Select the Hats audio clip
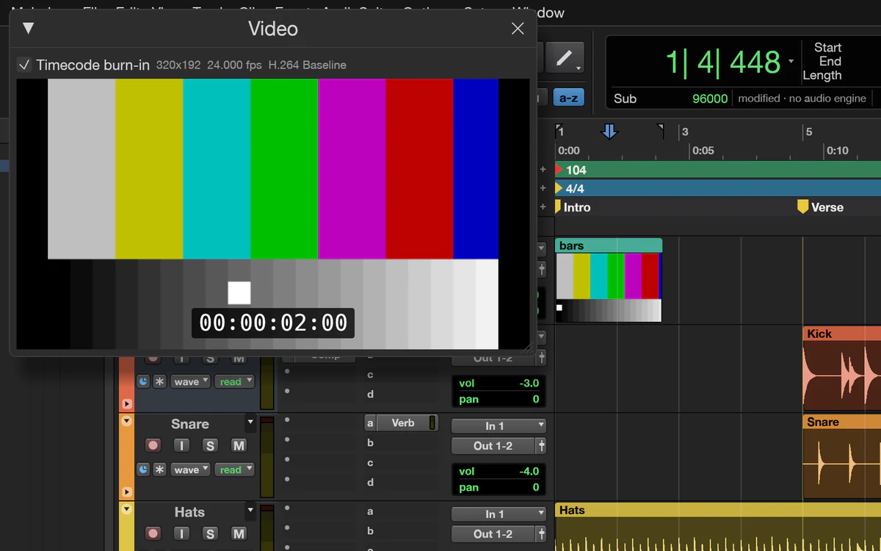Image resolution: width=881 pixels, height=551 pixels. click(718, 527)
